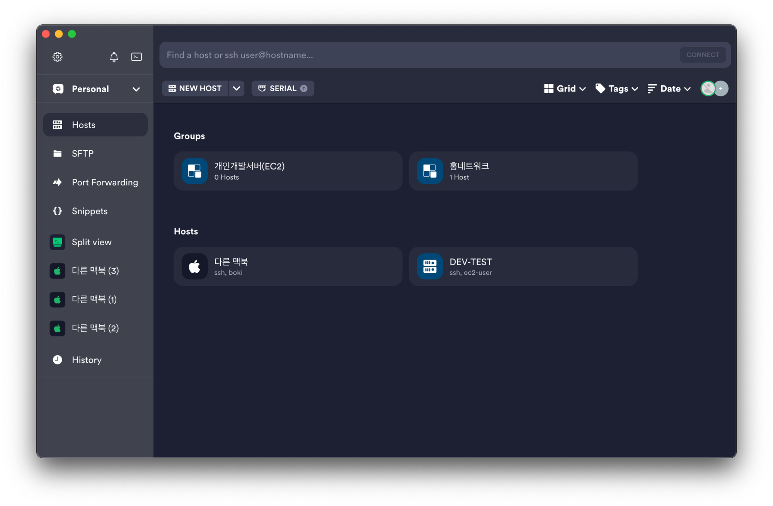Open the arrow dropdown next to NEW HOST

(236, 88)
